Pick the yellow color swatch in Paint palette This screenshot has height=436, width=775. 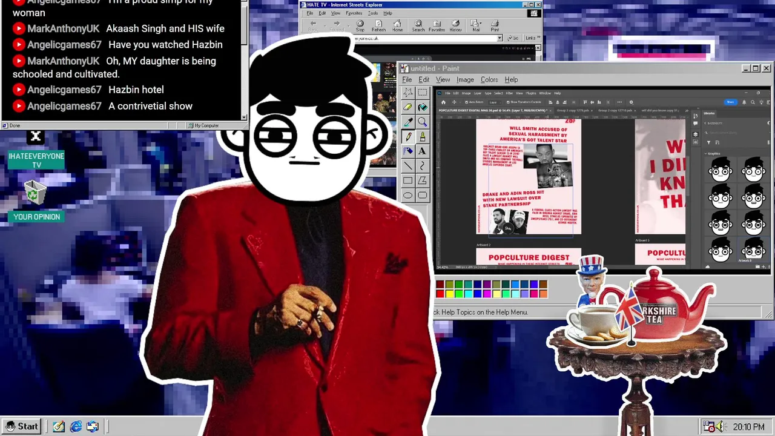(449, 294)
